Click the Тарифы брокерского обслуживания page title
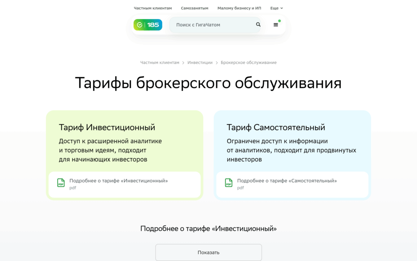 208,83
